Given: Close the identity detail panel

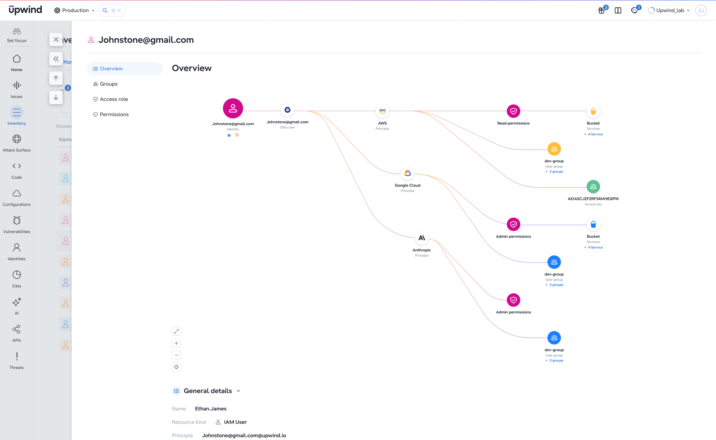Looking at the screenshot, I should point(56,39).
